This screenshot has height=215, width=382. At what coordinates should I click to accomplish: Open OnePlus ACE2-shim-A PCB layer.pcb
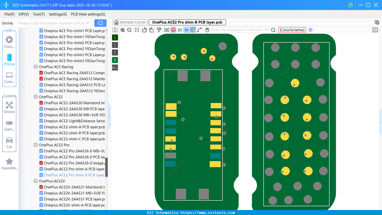coord(72,127)
